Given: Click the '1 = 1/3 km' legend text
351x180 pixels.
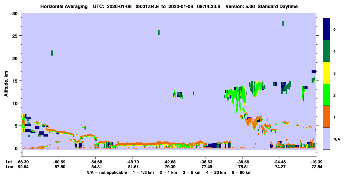Looking at the screenshot, I should pyautogui.click(x=143, y=172).
